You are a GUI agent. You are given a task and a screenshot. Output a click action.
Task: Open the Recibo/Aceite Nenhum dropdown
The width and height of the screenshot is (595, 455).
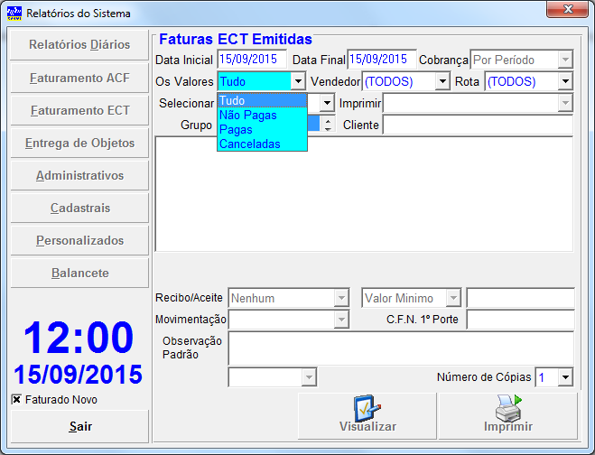point(341,298)
